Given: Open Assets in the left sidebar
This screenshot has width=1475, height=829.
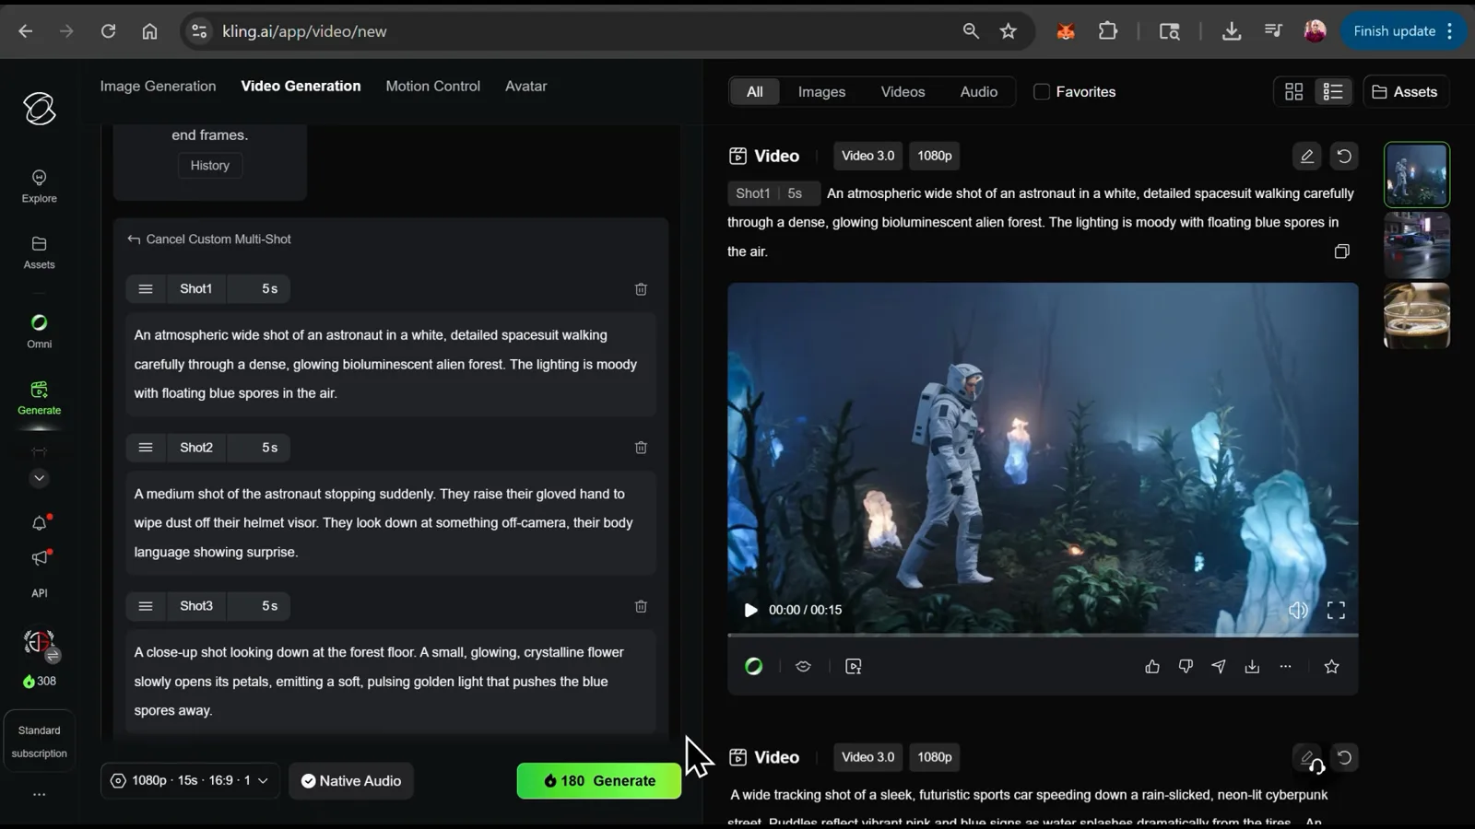Looking at the screenshot, I should 39,252.
